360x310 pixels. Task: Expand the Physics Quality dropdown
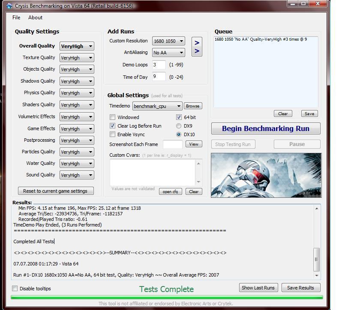(77, 93)
